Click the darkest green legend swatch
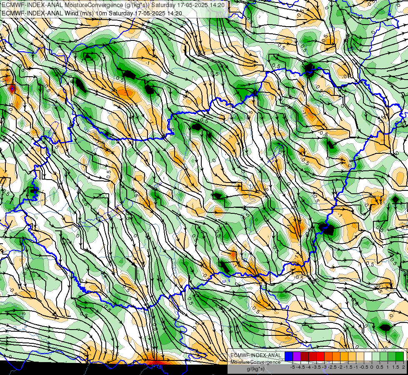 (x=399, y=357)
